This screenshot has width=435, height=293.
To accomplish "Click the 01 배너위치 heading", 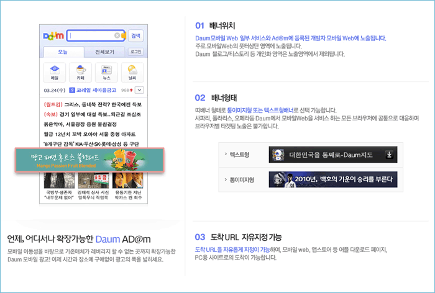I will coord(215,26).
